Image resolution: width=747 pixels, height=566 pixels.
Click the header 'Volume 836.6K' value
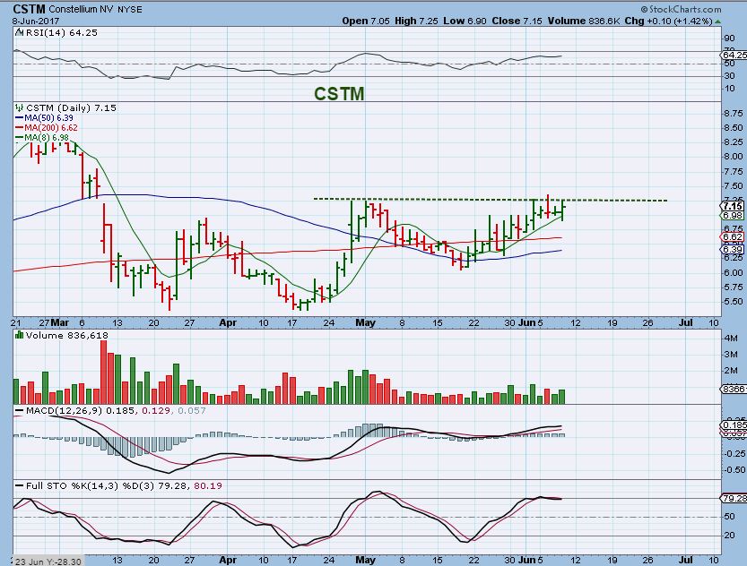584,21
